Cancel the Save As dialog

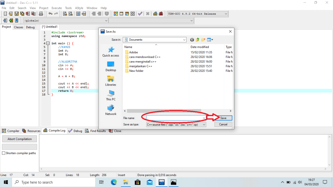pos(223,124)
